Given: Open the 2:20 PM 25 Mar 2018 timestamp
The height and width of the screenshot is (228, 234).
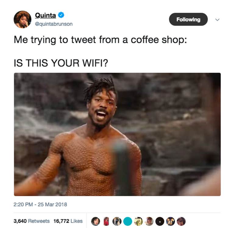Looking at the screenshot, I should 40,205.
